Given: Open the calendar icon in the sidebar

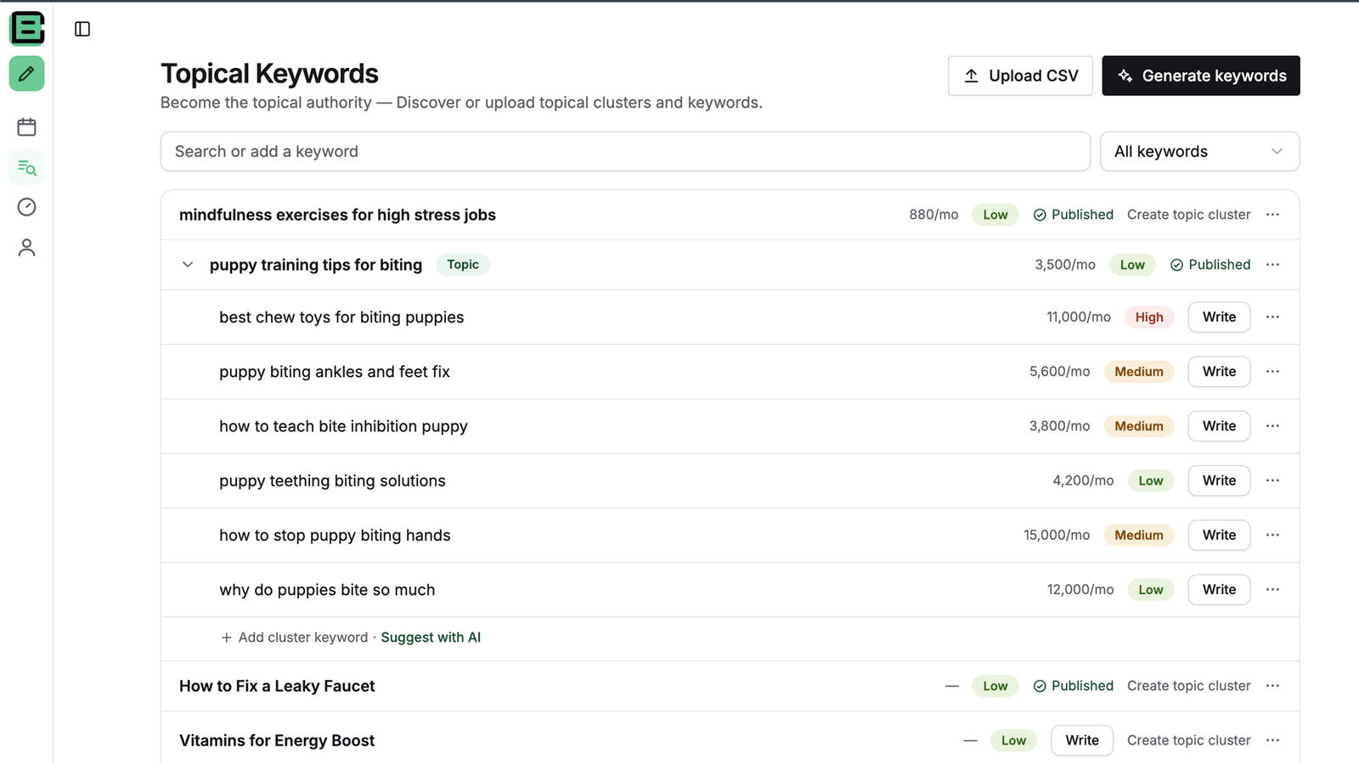Looking at the screenshot, I should pos(26,127).
